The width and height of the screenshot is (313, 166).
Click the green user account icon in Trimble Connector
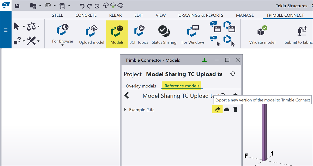(204, 60)
